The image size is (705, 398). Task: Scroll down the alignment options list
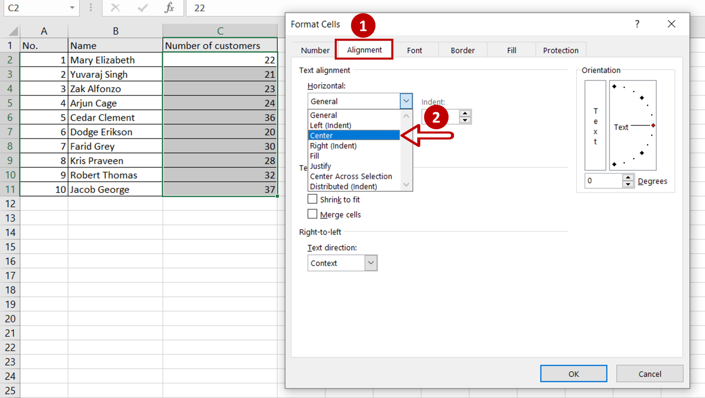406,186
